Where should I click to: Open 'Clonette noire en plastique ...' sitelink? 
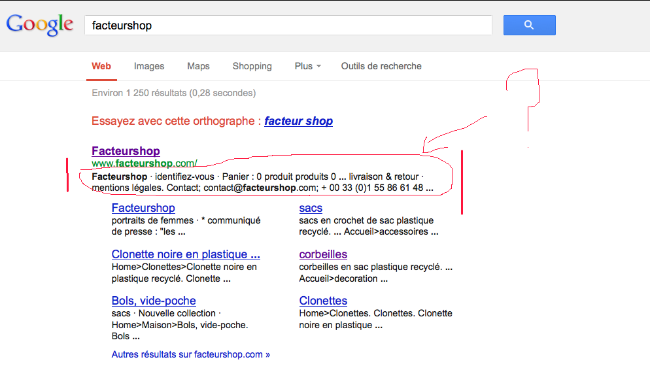coord(186,254)
